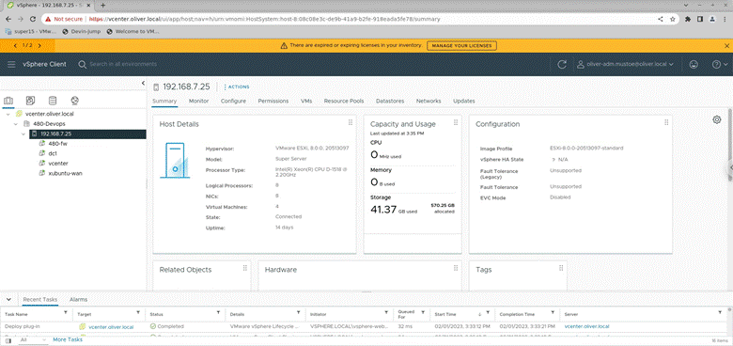This screenshot has width=733, height=346.
Task: Select vcenter.oliver.local in the inventory tree
Action: (50, 114)
